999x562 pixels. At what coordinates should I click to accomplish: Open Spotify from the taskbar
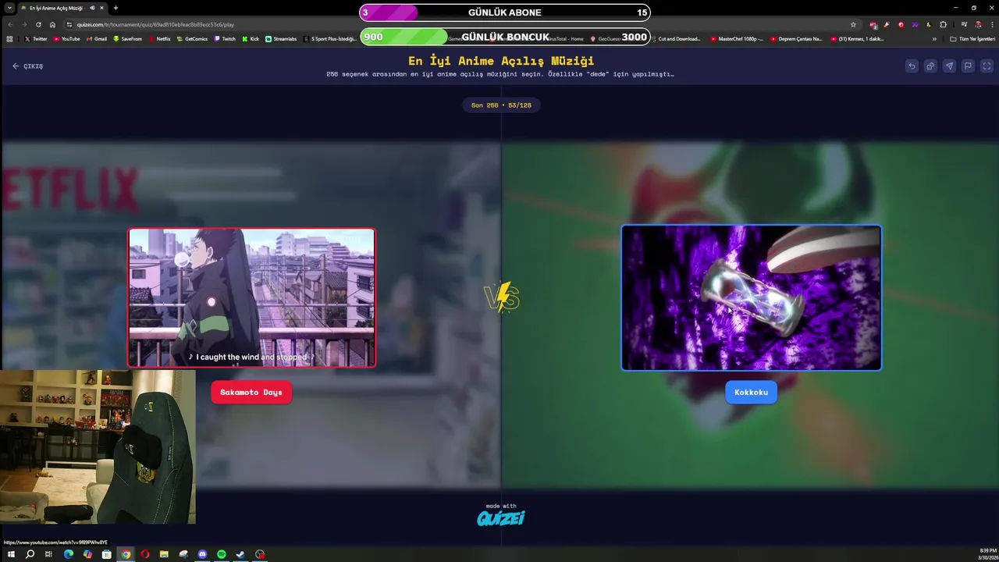[222, 554]
